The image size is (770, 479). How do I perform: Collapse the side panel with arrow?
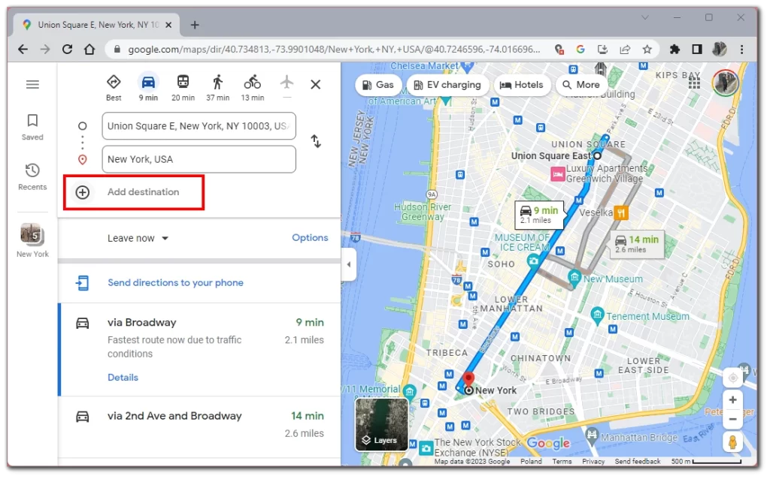tap(348, 264)
